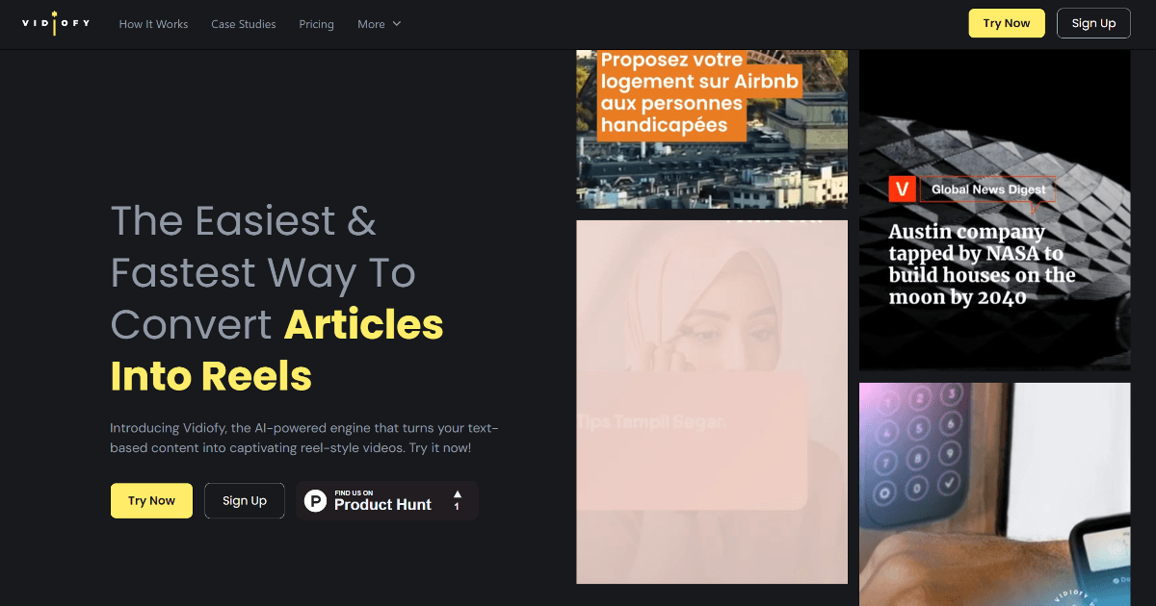Click the "Sign Up" button in the header
The height and width of the screenshot is (606, 1156).
pyautogui.click(x=1093, y=22)
